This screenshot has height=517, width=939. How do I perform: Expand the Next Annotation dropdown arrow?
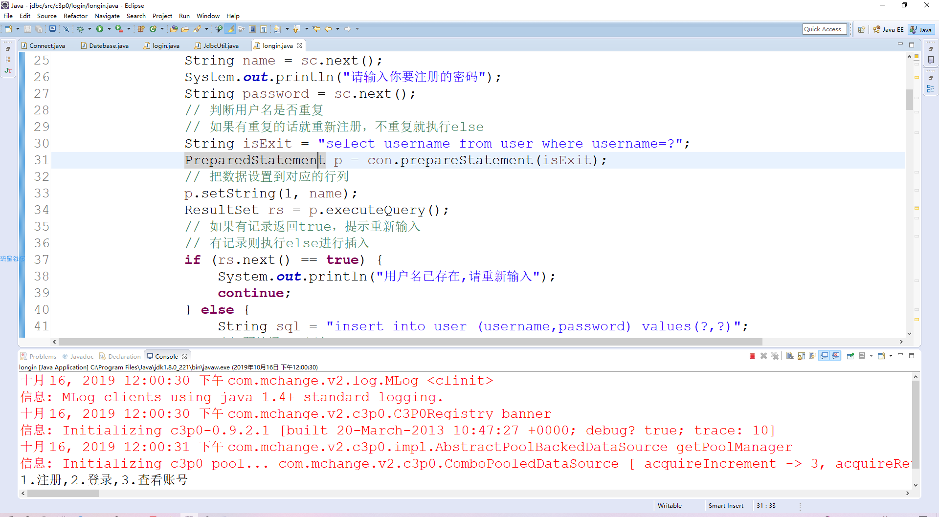[287, 29]
